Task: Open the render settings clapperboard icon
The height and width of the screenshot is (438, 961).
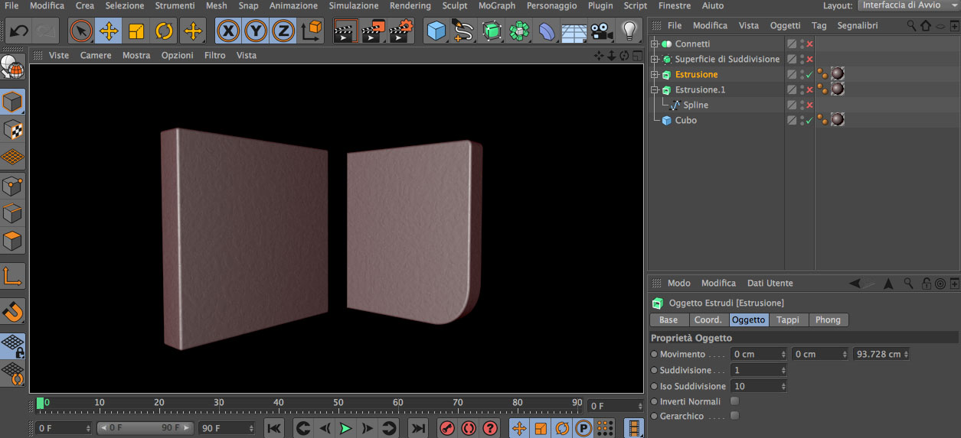Action: (x=400, y=31)
